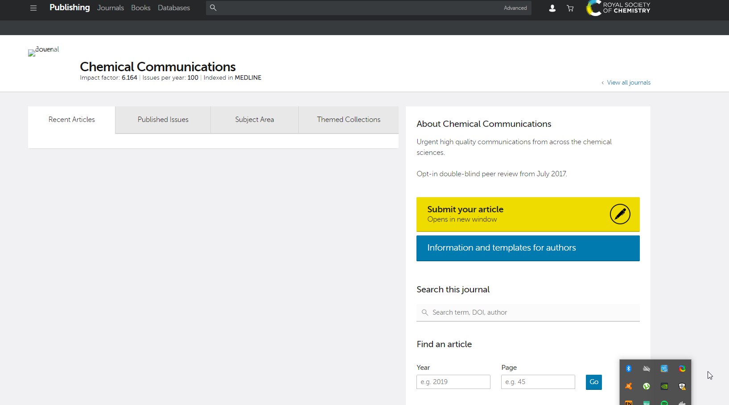Click the search magnifier icon in header

(x=213, y=8)
